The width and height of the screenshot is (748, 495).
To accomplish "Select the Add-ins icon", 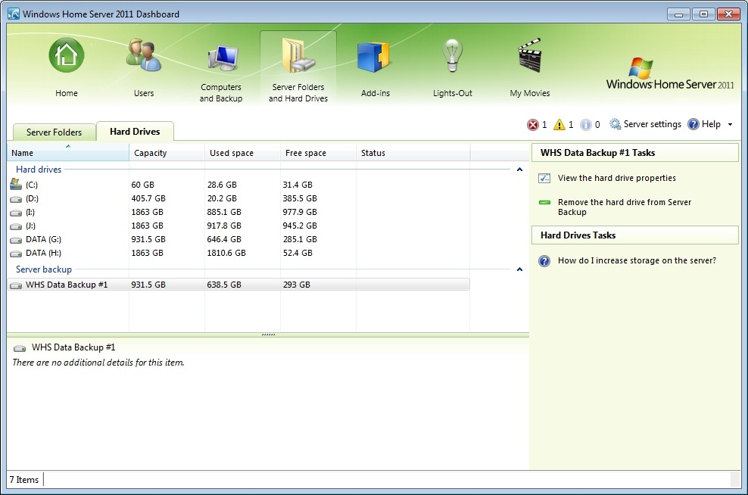I will click(x=372, y=58).
